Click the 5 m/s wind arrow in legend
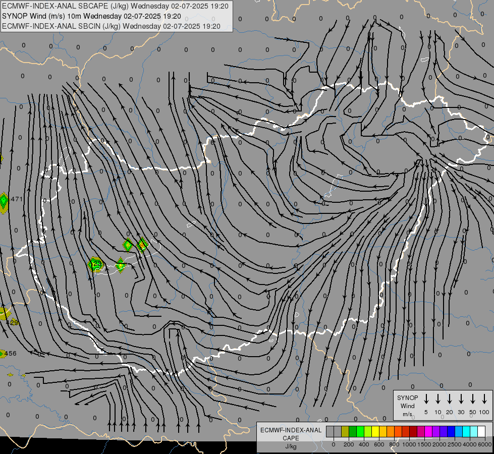 (426, 399)
